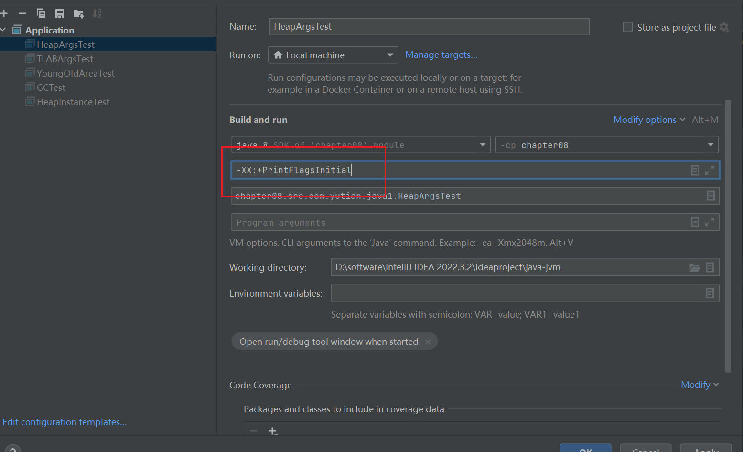The width and height of the screenshot is (743, 452).
Task: Open the Local machine run target dropdown
Action: [x=333, y=55]
